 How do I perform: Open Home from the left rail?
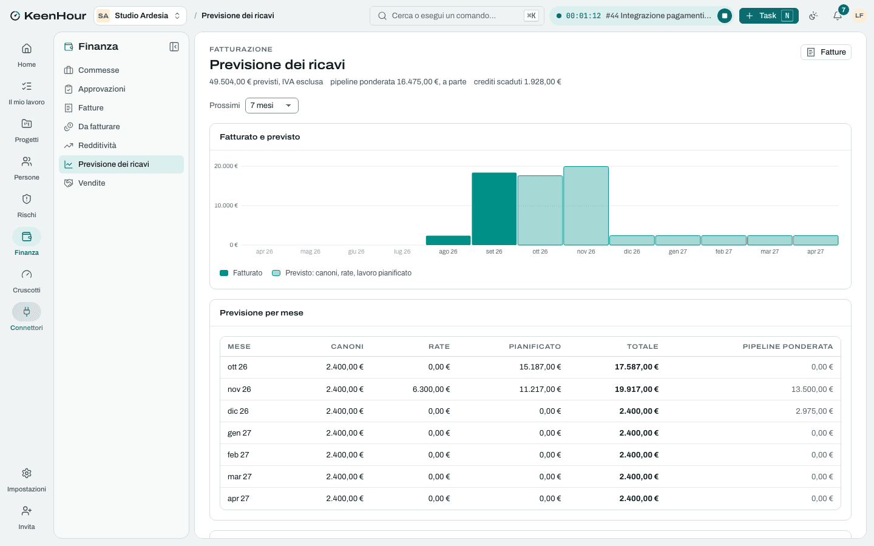27,55
